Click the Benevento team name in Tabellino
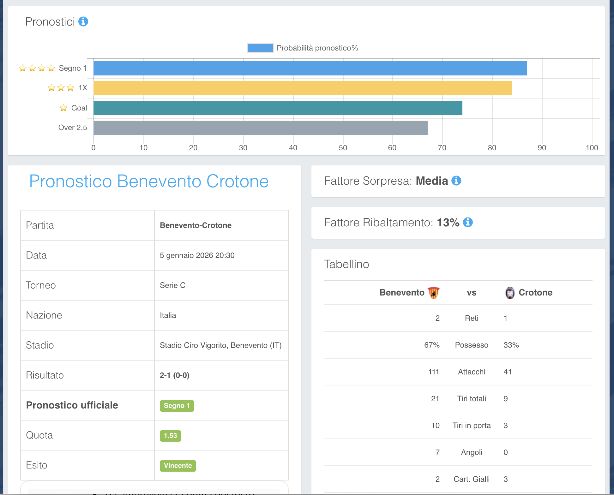614x495 pixels. click(402, 293)
